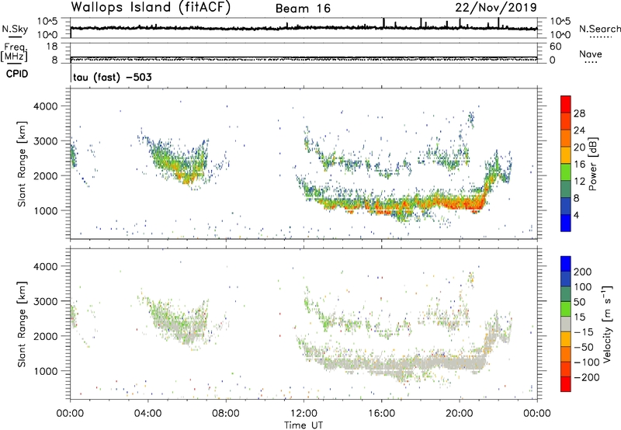Click the '200' tick on Velocity colorbar
621x430 pixels.
pyautogui.click(x=582, y=272)
